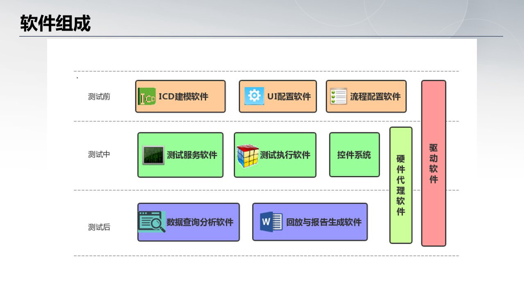Click the 测试后 row label
Viewport: 524px width, 294px height.
tap(99, 227)
